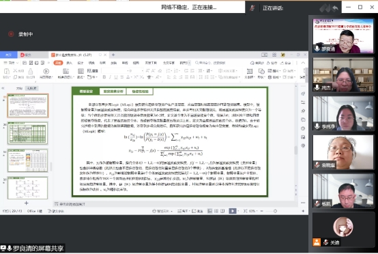The height and width of the screenshot is (254, 378).
Task: Open the 文件 menu dropdown
Action: [11, 63]
